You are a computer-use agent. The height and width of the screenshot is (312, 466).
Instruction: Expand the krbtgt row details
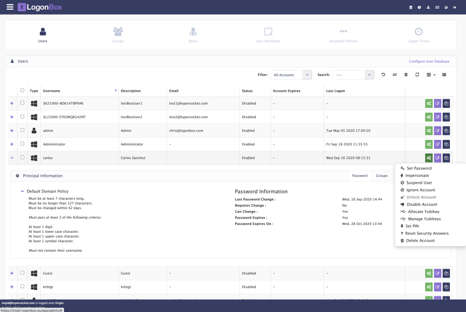tap(12, 287)
